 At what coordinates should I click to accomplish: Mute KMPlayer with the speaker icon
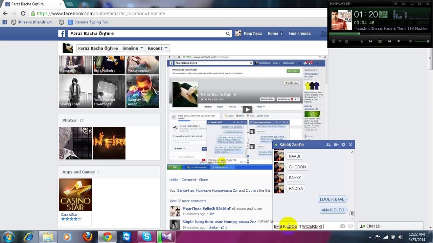(411, 41)
